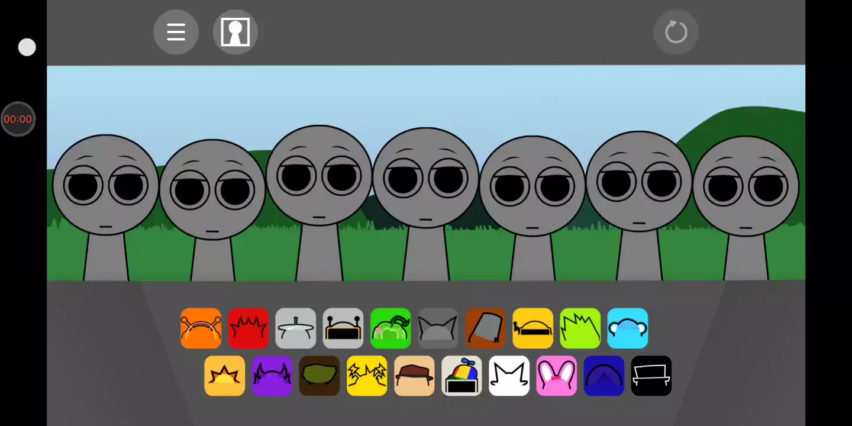852x426 pixels.
Task: Tap the white floating dot on left edge
Action: coord(27,47)
